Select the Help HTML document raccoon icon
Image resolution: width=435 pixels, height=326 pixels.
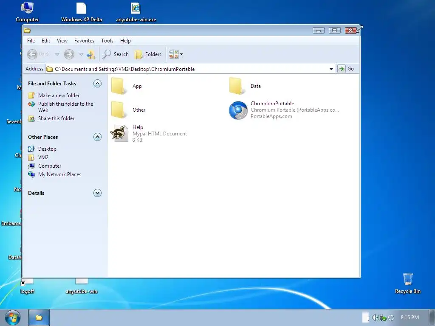119,133
